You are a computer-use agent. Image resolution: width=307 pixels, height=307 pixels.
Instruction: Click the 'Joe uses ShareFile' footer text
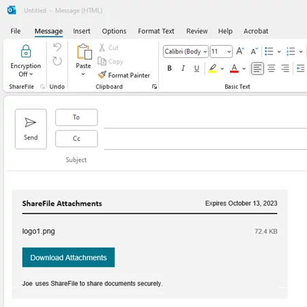point(92,283)
